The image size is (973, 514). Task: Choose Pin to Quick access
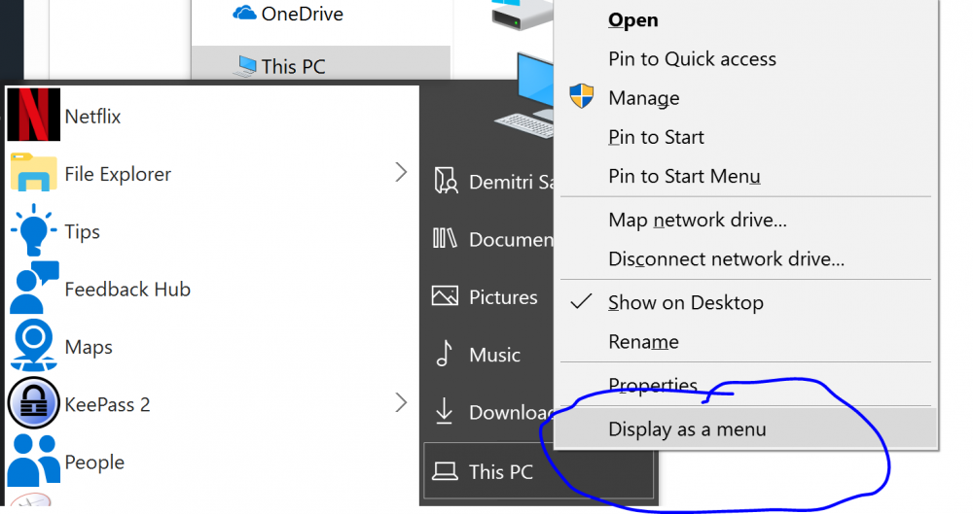pyautogui.click(x=692, y=59)
